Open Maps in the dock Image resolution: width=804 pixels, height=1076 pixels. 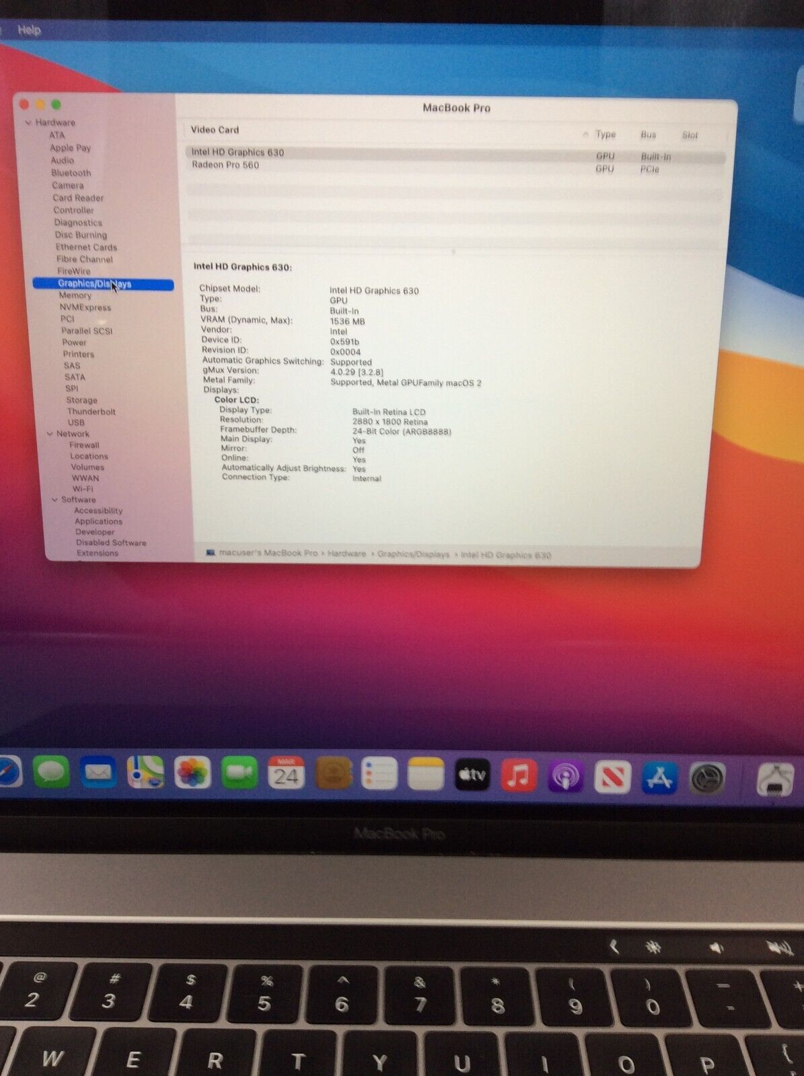(x=145, y=773)
